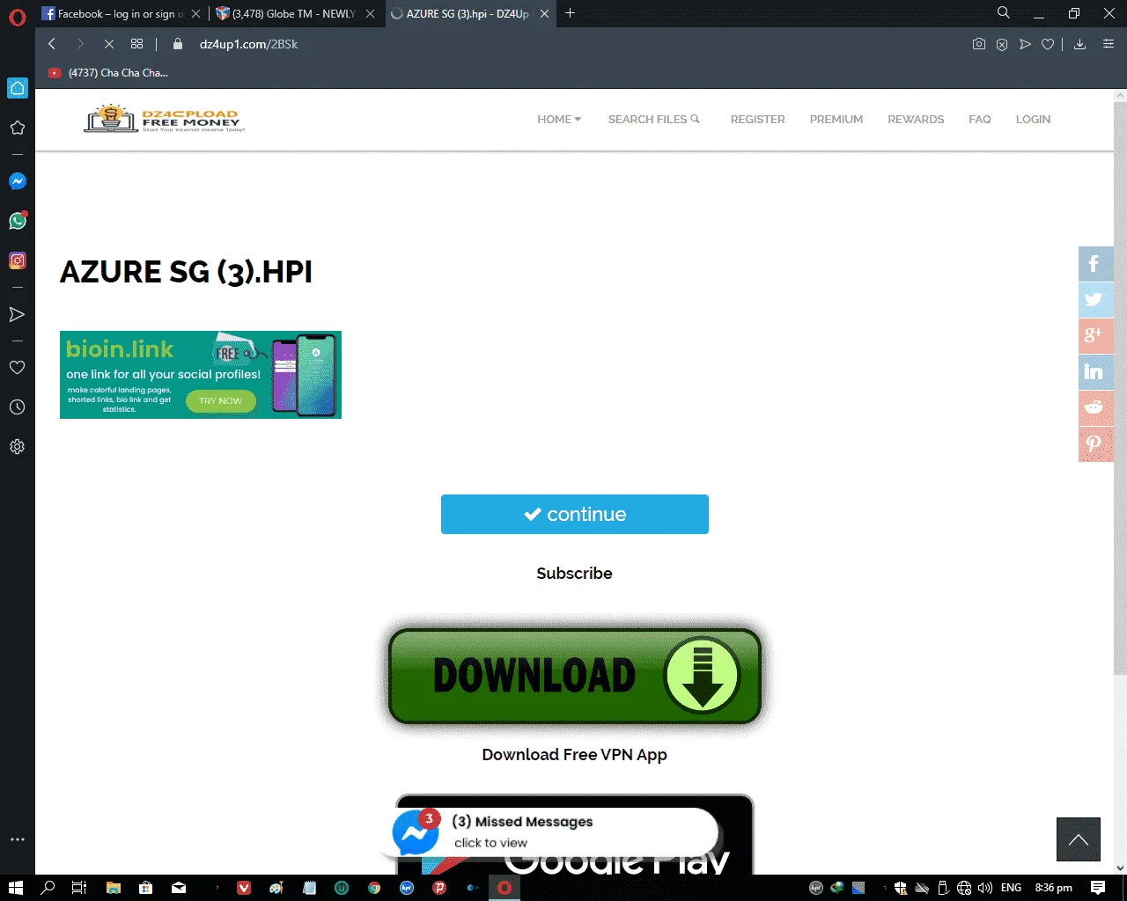This screenshot has height=901, width=1127.
Task: Click the ad blocker shield icon
Action: pos(1002,44)
